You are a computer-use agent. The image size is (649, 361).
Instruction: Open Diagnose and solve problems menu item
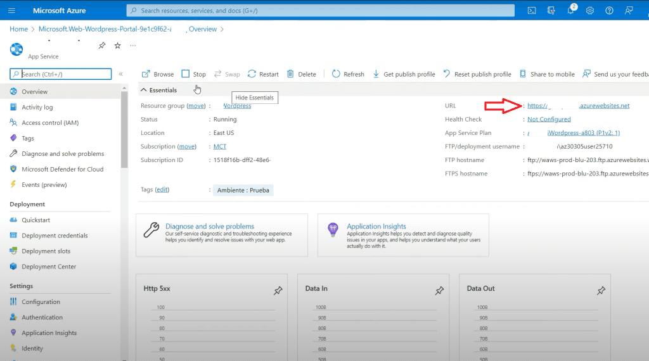pyautogui.click(x=62, y=153)
